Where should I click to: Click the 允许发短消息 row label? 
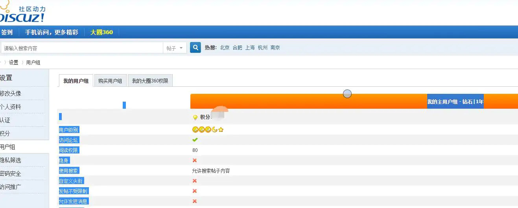tap(74, 201)
